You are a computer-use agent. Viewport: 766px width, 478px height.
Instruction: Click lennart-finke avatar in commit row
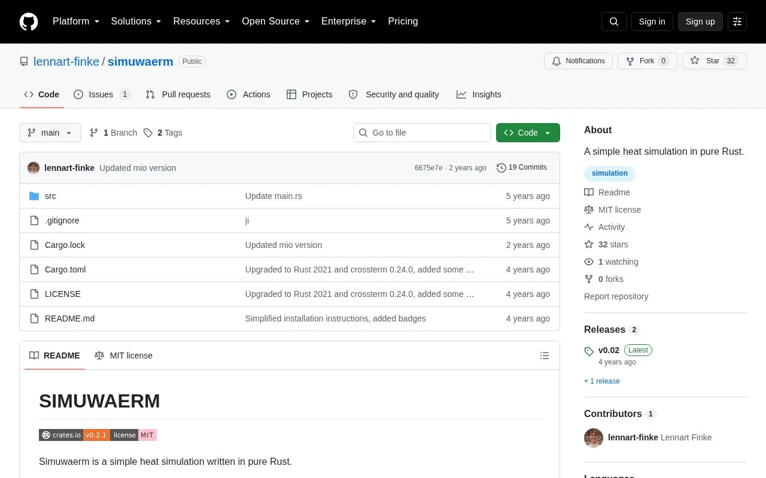tap(34, 168)
